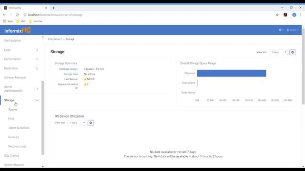Open the Storage Pool link
305x171 pixels.
click(71, 74)
